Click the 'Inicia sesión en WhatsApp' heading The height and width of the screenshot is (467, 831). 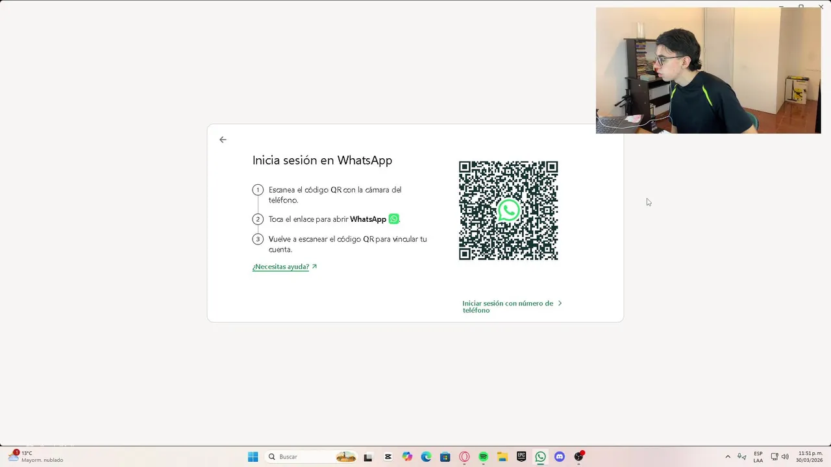[322, 160]
